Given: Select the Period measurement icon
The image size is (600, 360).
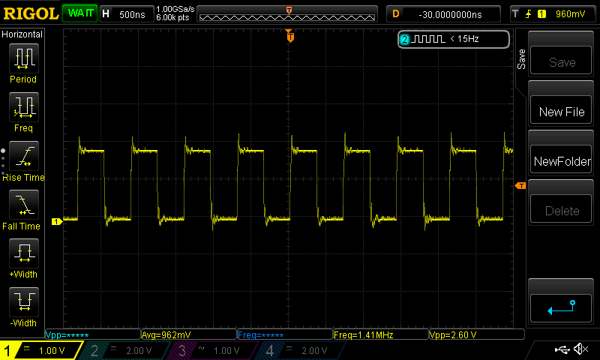Looking at the screenshot, I should pyautogui.click(x=24, y=58).
